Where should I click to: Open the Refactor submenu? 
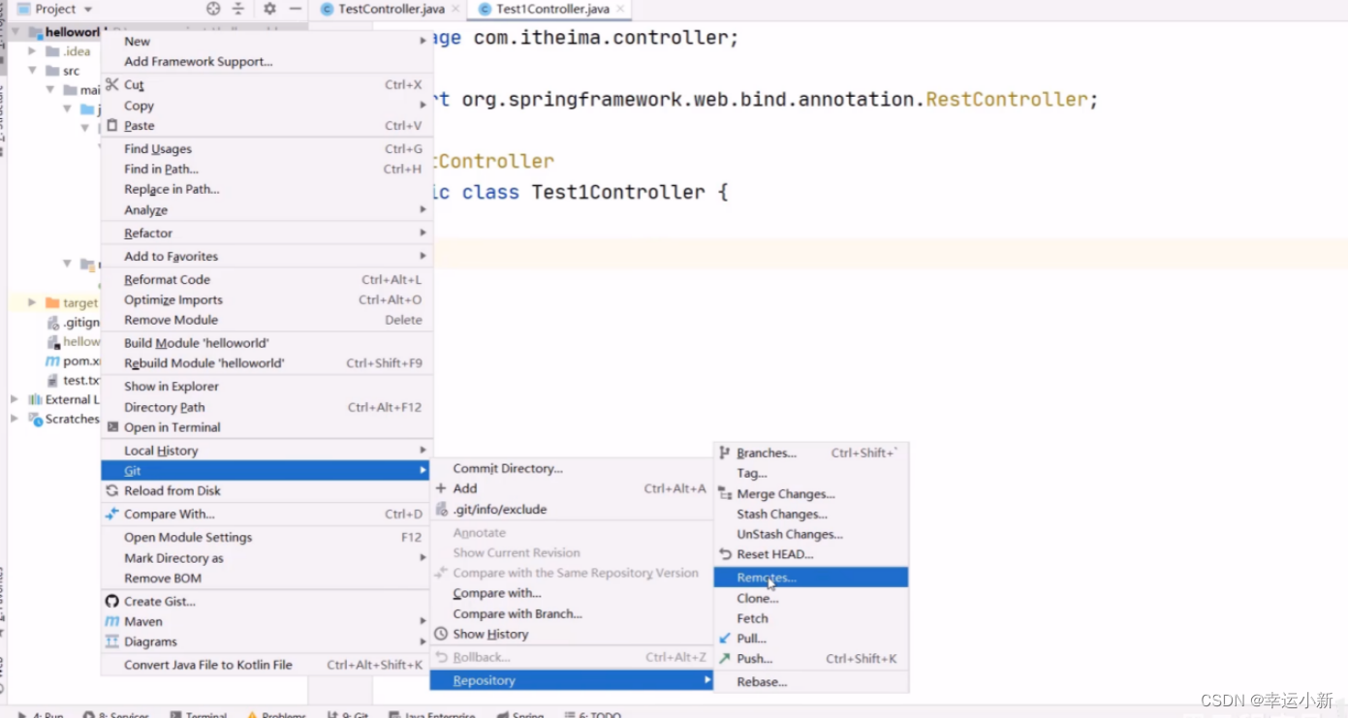tap(266, 233)
